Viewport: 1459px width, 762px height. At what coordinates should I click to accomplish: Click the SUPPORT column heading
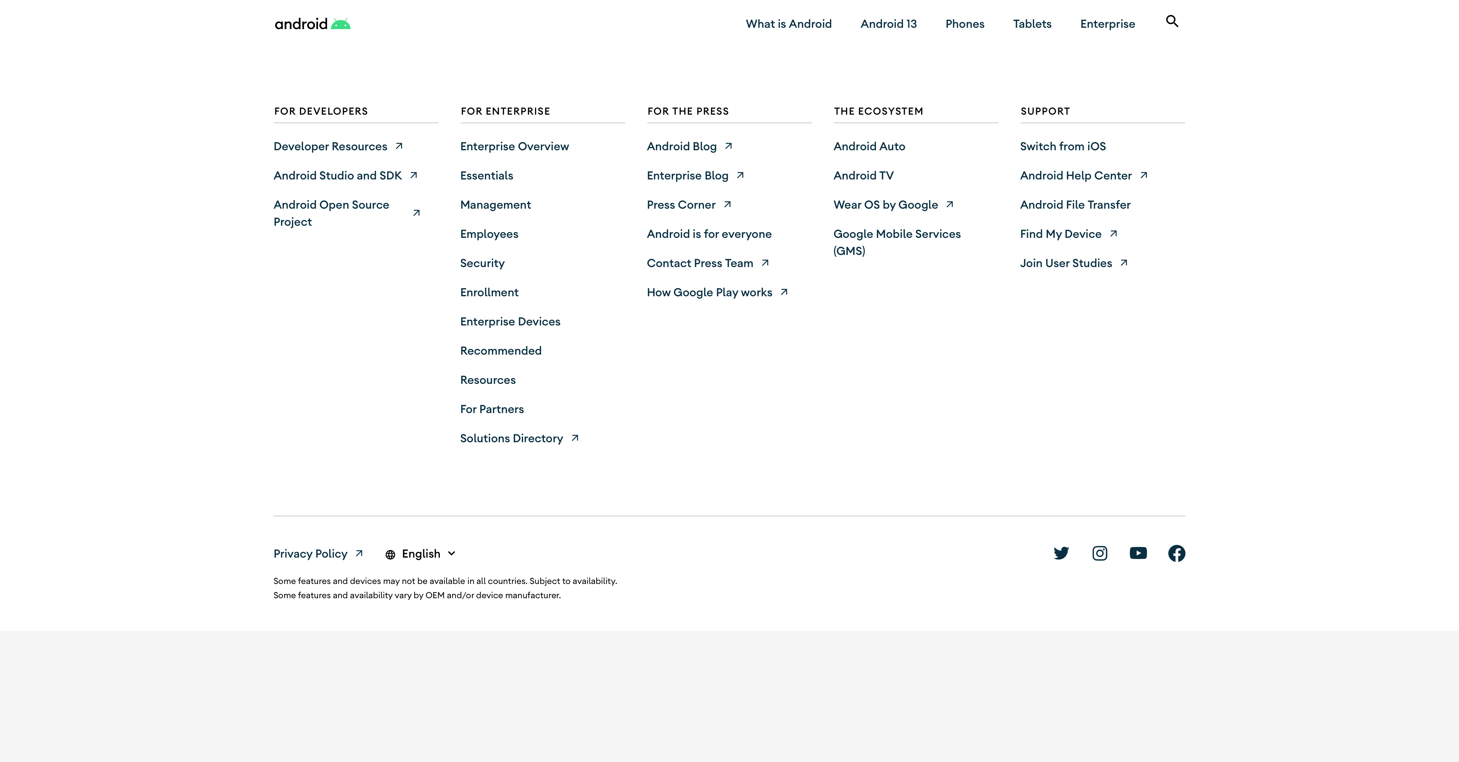click(x=1045, y=111)
